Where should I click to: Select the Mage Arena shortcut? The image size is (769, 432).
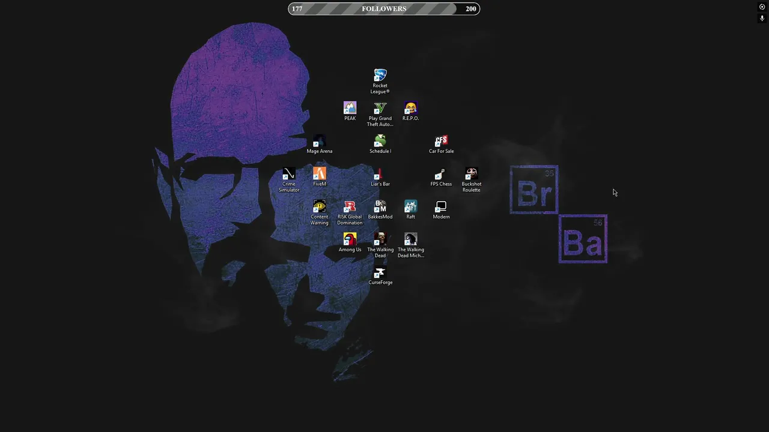click(x=319, y=144)
